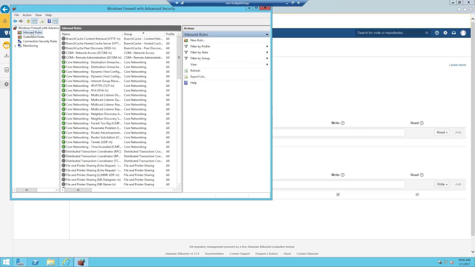Click Bitbucket help question mark icon
This screenshot has height=267, width=475.
pos(437,33)
